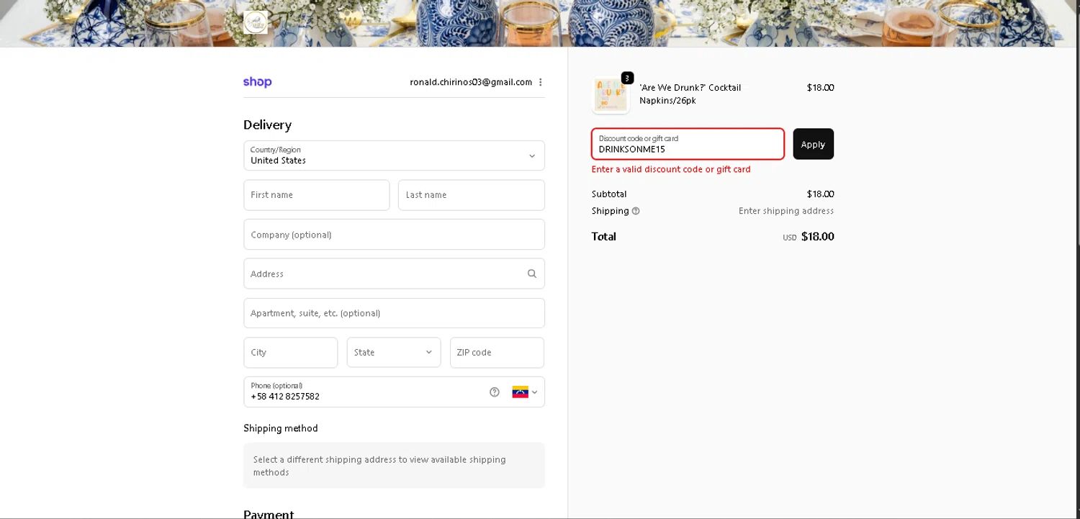Click the store logo in the banner

[x=256, y=22]
